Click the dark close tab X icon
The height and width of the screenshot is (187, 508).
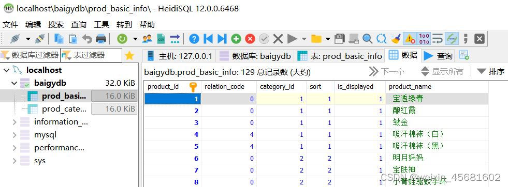click(x=480, y=39)
